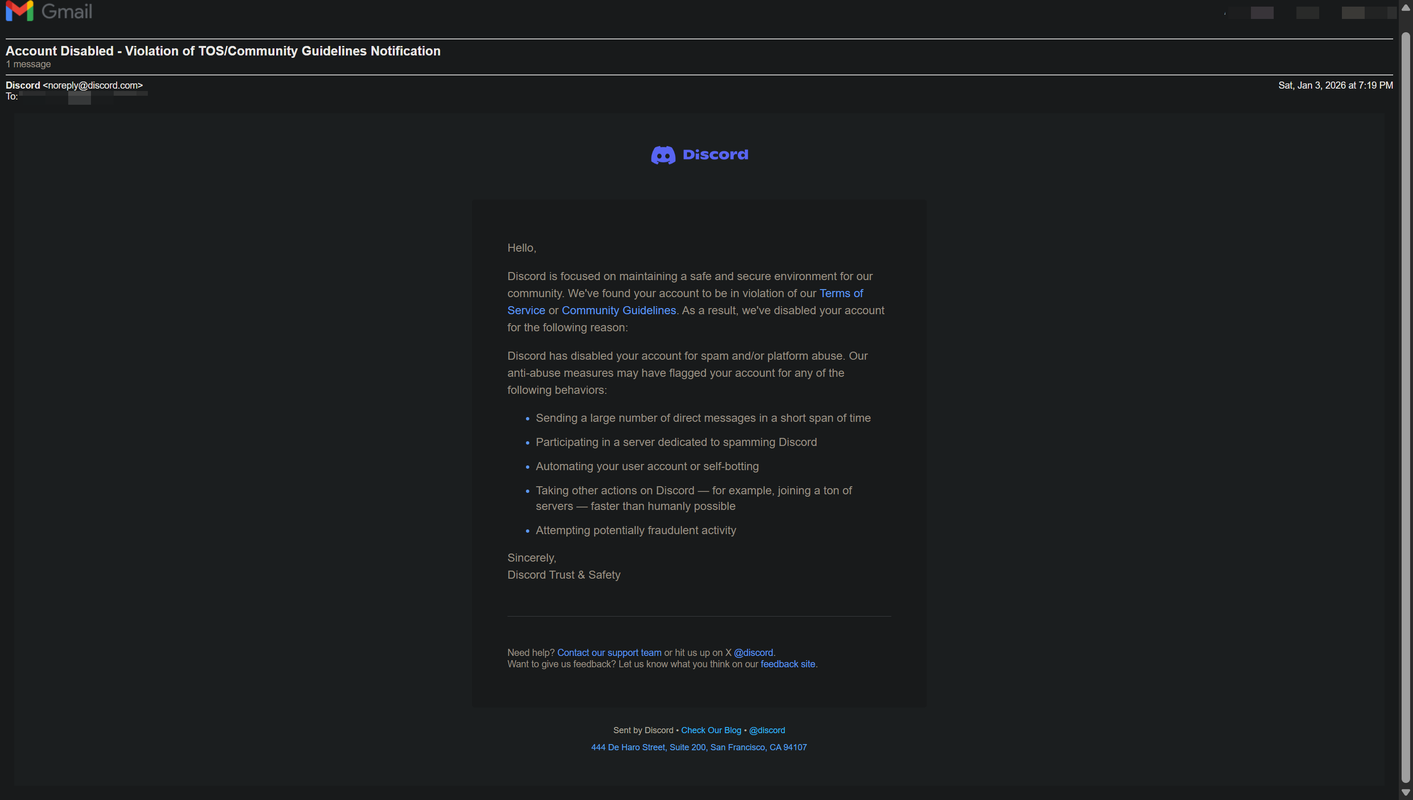The width and height of the screenshot is (1413, 800).
Task: Follow the Contact our support team link
Action: click(609, 653)
